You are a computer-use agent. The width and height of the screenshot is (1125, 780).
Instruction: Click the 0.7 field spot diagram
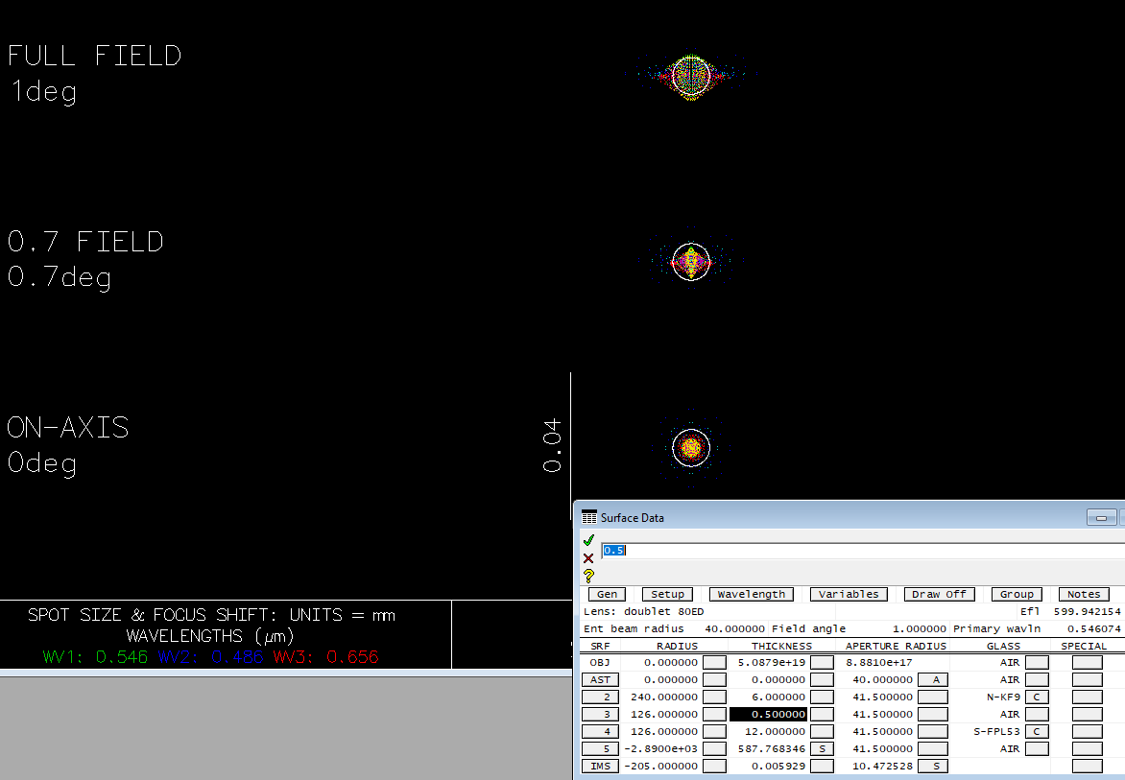pyautogui.click(x=691, y=262)
